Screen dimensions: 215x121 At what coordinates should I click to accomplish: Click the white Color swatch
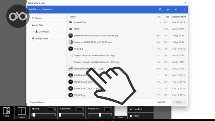(x=120, y=111)
